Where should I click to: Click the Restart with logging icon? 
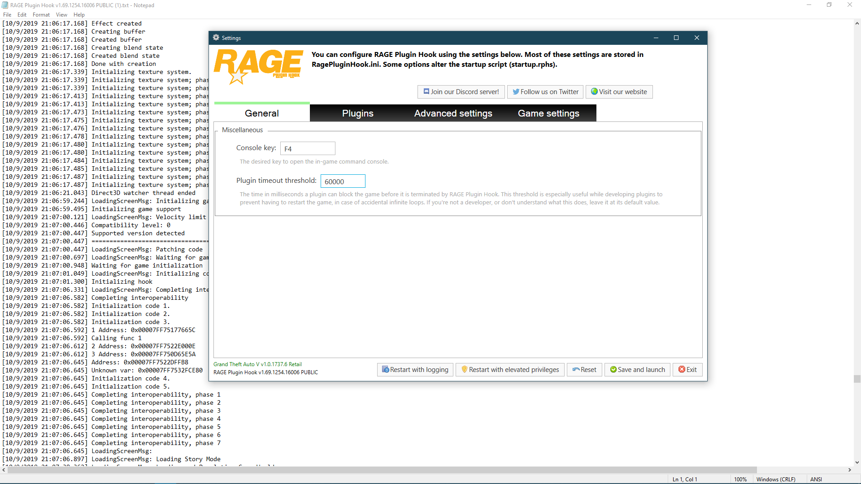tap(385, 370)
